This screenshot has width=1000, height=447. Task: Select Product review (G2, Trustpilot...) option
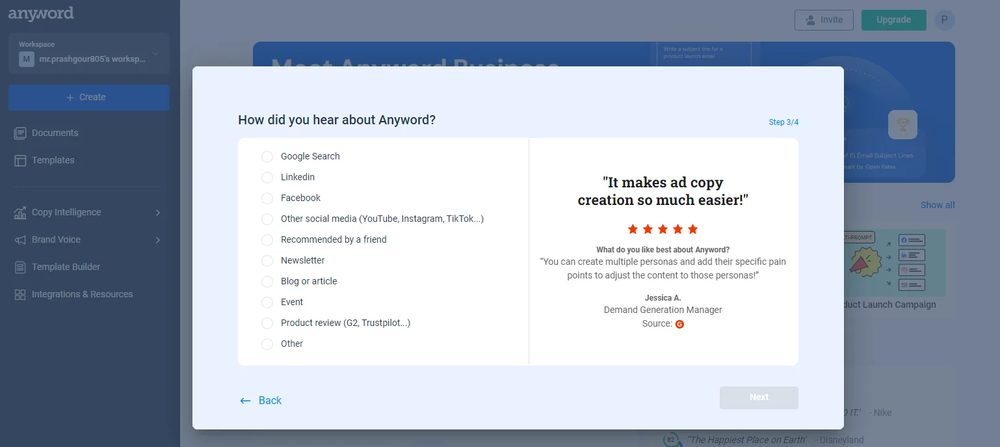[x=267, y=323]
